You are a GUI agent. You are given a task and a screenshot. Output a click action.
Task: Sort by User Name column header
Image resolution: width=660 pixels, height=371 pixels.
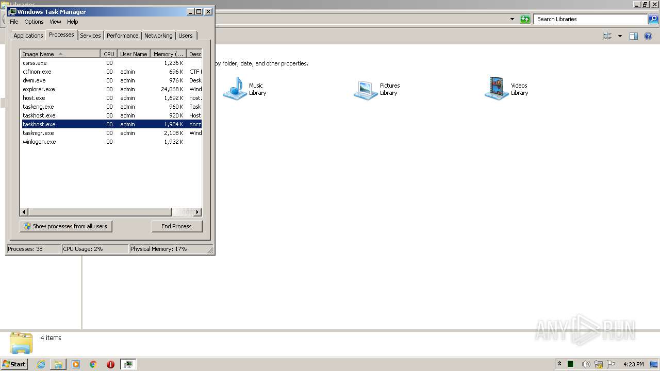[134, 54]
